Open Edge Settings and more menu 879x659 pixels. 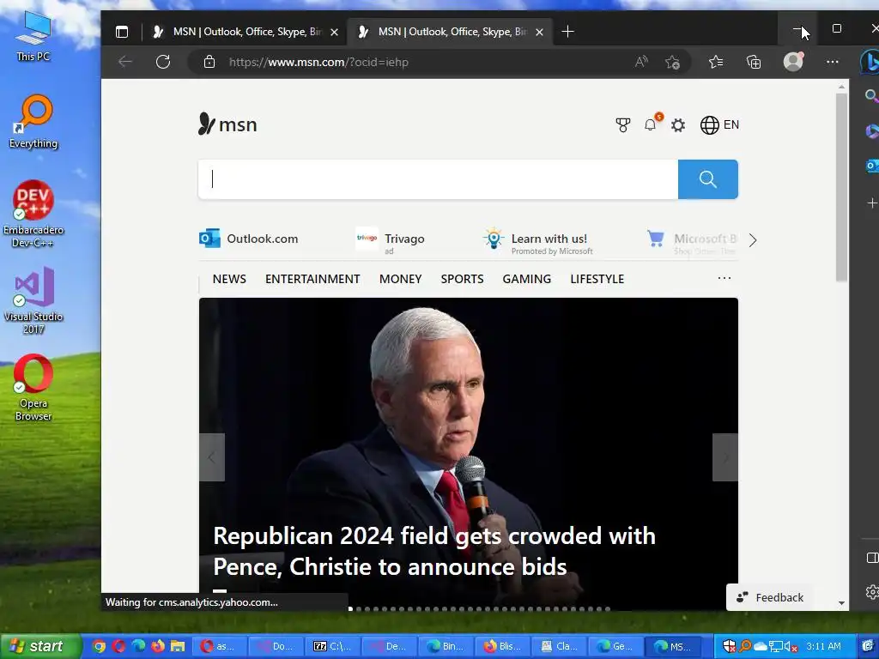point(832,62)
